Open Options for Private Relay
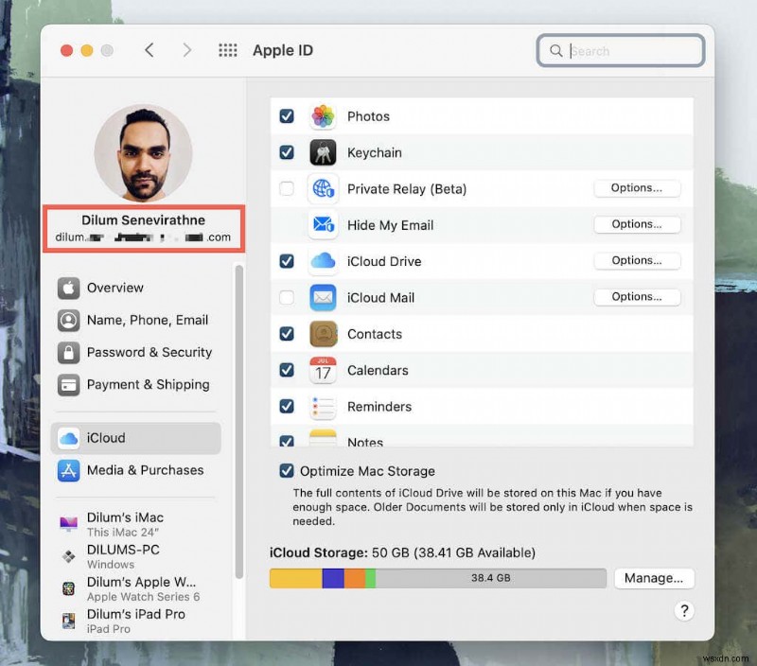The width and height of the screenshot is (757, 666). pos(637,188)
